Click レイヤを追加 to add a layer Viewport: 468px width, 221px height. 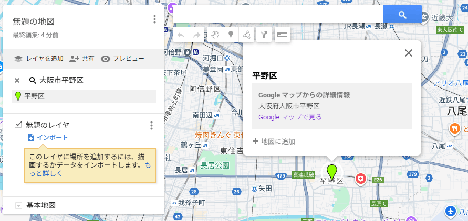[x=39, y=59]
